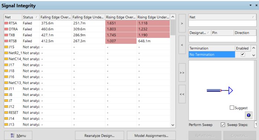Click the yellow icon beside J18 net
259x140 pixels.
[x=6, y=71]
